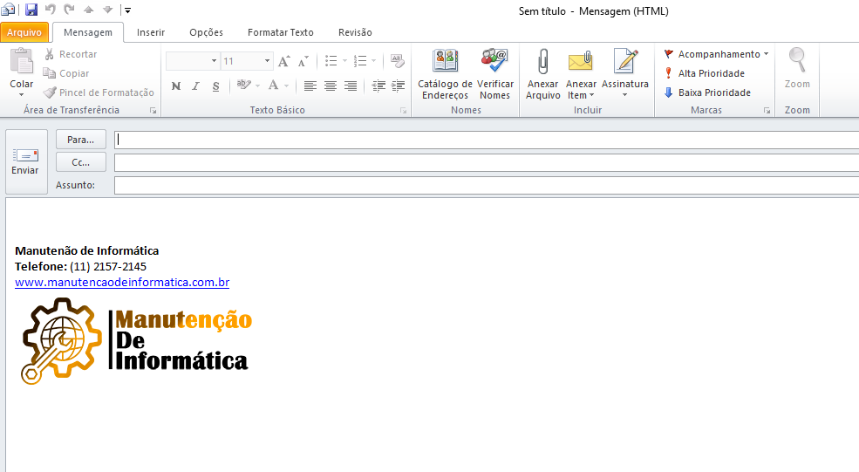The height and width of the screenshot is (472, 859).
Task: Activate the Pincel de Formatação tool
Action: (x=99, y=92)
